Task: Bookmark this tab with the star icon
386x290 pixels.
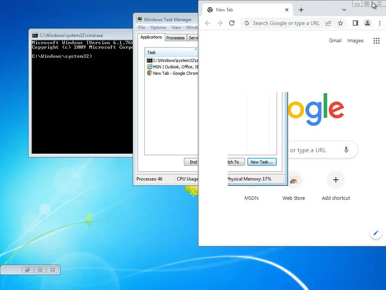Action: pos(340,23)
